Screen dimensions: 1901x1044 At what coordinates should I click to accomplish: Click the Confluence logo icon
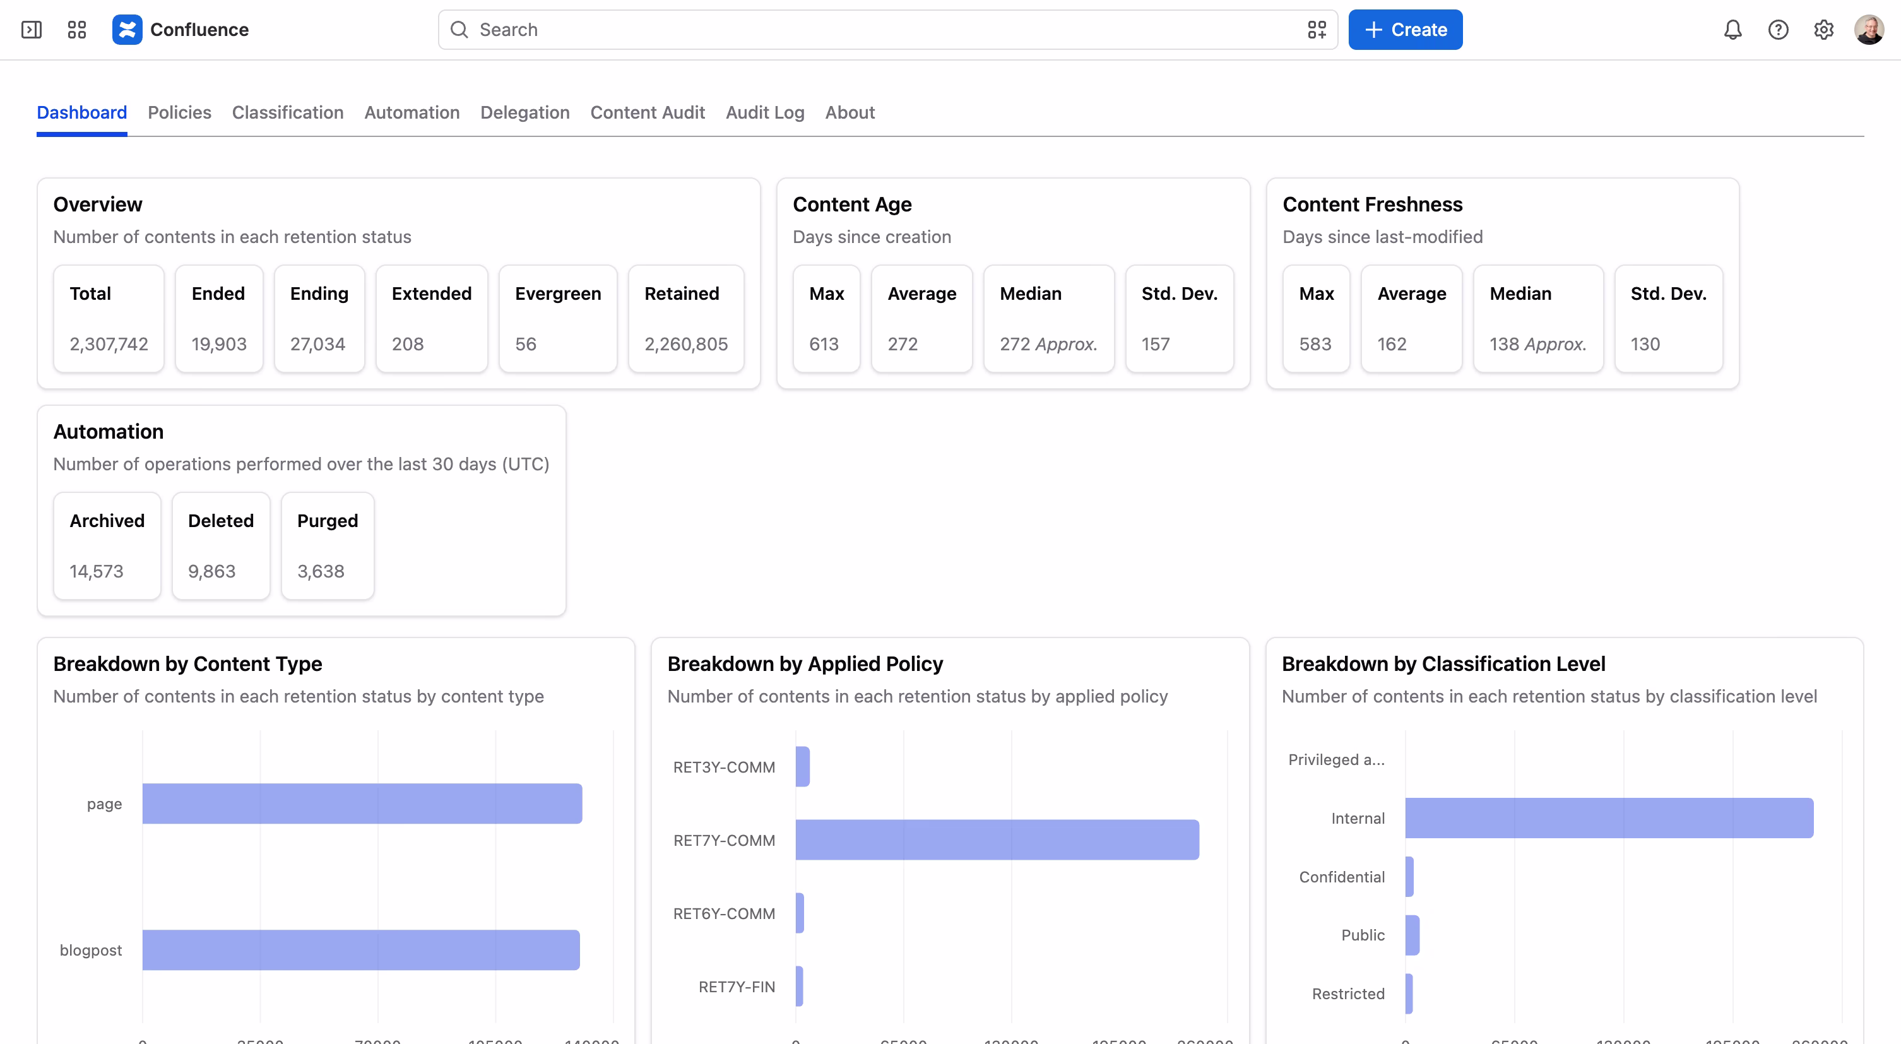click(127, 30)
